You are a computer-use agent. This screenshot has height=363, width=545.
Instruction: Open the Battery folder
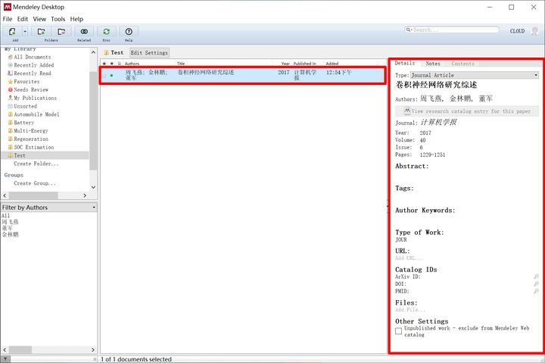coord(23,123)
